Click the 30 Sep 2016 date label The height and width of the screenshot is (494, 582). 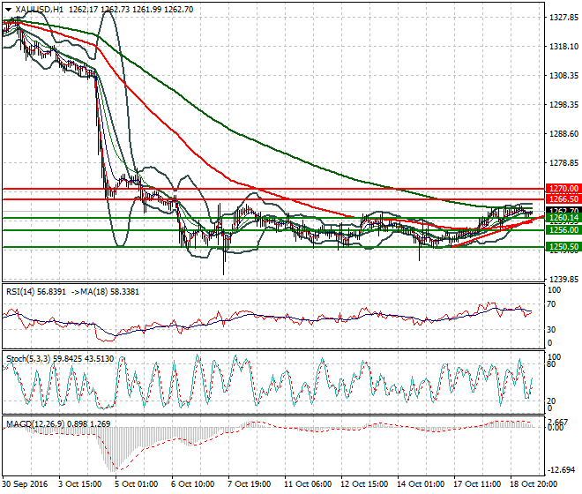point(25,484)
